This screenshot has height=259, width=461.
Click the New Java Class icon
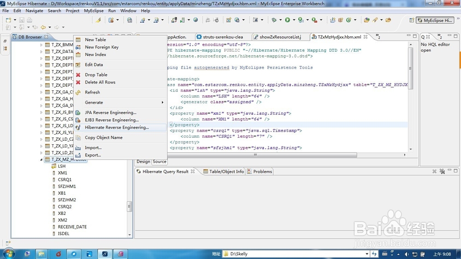[349, 20]
